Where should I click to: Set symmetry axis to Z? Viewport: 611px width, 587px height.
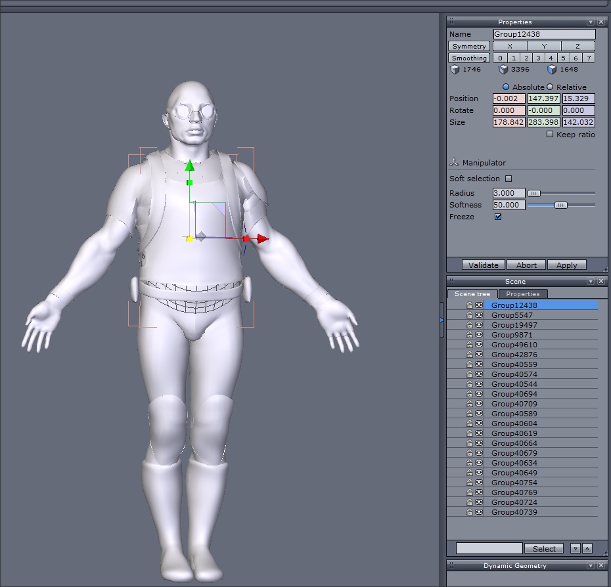tap(578, 46)
